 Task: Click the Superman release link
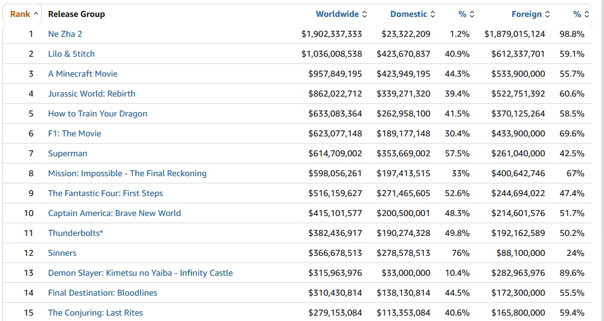pyautogui.click(x=68, y=153)
